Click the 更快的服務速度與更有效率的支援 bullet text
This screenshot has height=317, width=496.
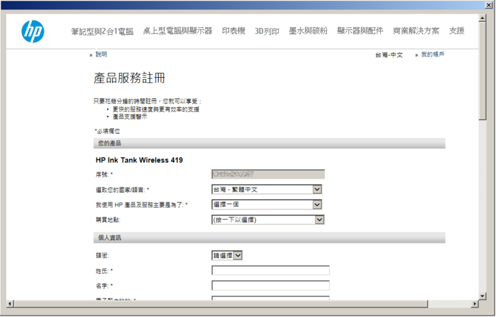coord(156,109)
